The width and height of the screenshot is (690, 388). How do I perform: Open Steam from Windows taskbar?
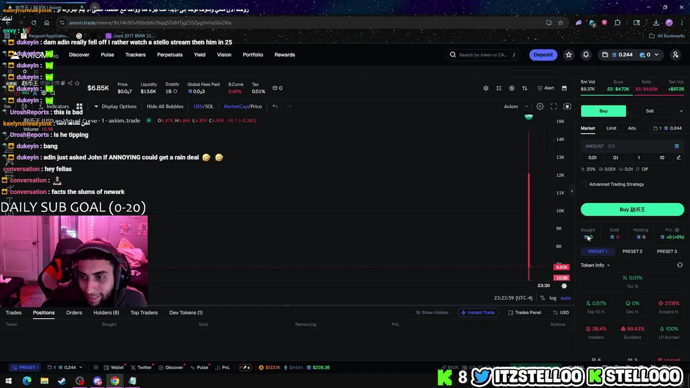[x=62, y=381]
